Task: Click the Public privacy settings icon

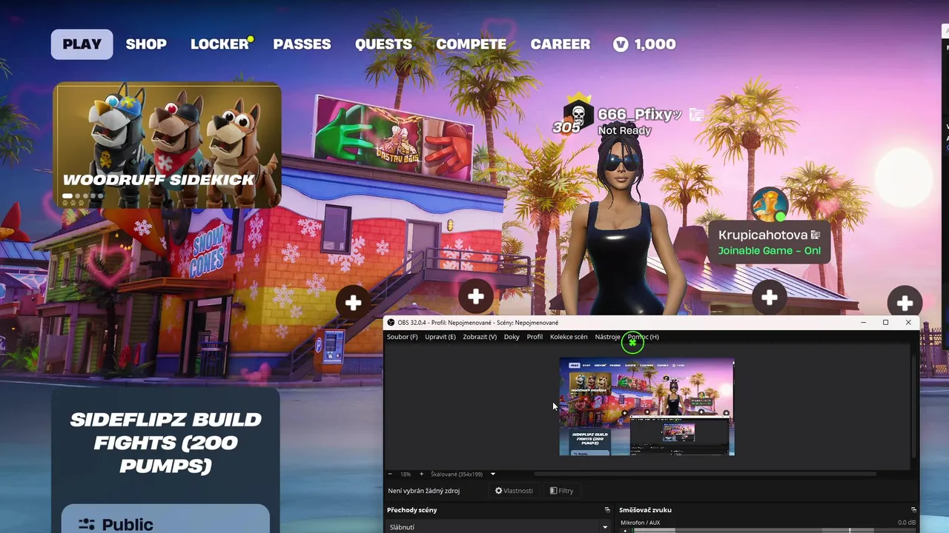Action: pos(87,524)
